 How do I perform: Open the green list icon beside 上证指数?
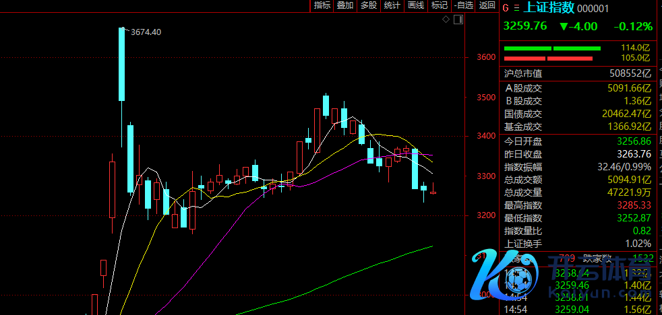(x=516, y=8)
